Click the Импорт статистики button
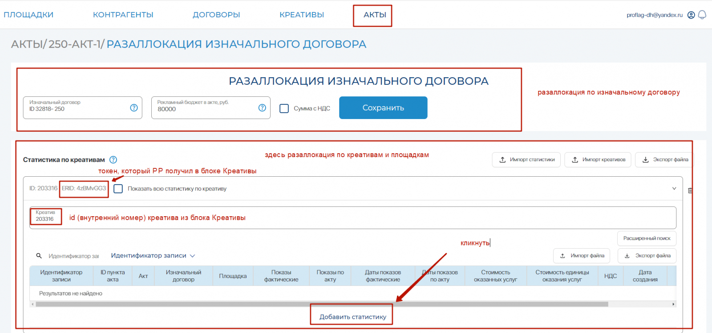712x333 pixels. point(527,160)
